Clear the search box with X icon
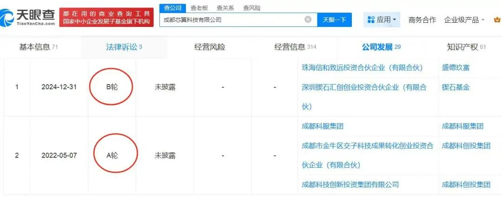Viewport: 502px width, 197px height. pos(308,20)
